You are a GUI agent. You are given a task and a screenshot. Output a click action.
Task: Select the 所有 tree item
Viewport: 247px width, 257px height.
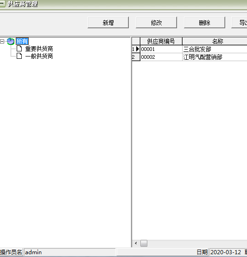click(22, 41)
